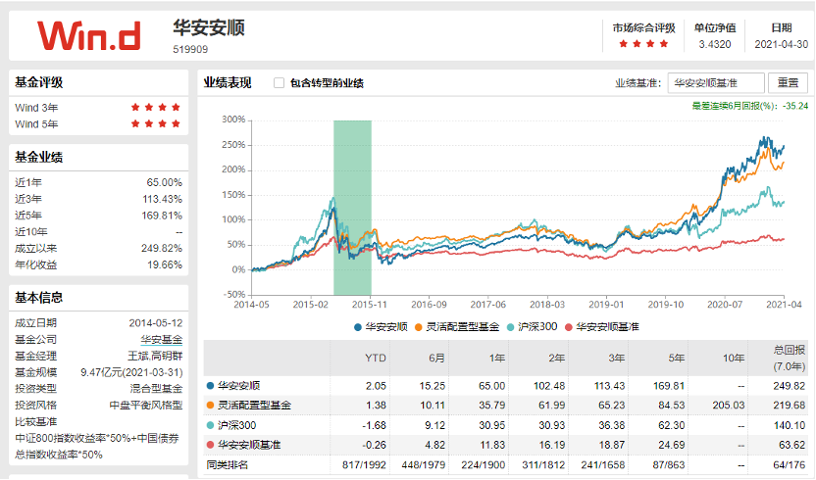Click 同类排名 5年 value 87/863
Viewport: 816px width, 480px height.
pos(669,464)
